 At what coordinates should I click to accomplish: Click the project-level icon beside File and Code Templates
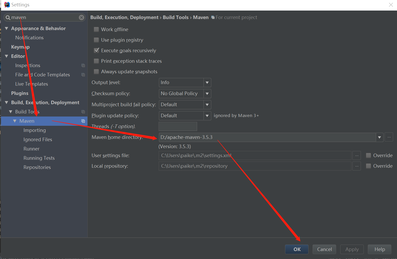[83, 75]
